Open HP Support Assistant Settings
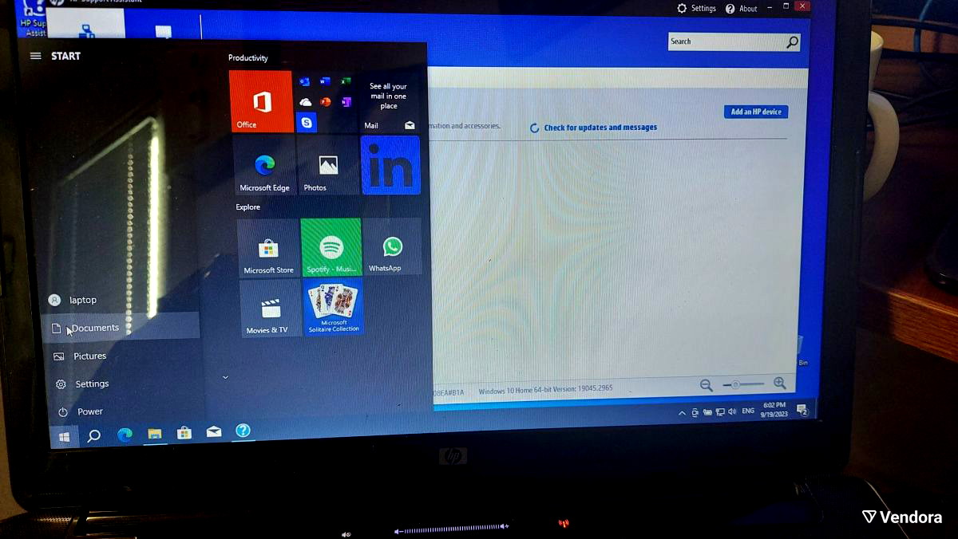This screenshot has width=958, height=539. tap(697, 8)
